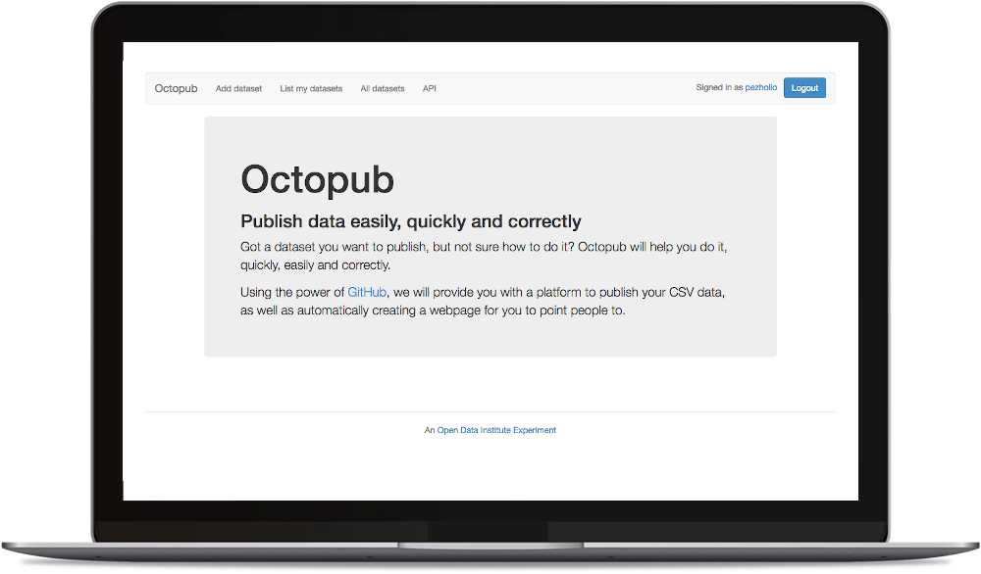Screen dimensions: 981x574
Task: Follow the GitHub link in the description
Action: pos(367,292)
